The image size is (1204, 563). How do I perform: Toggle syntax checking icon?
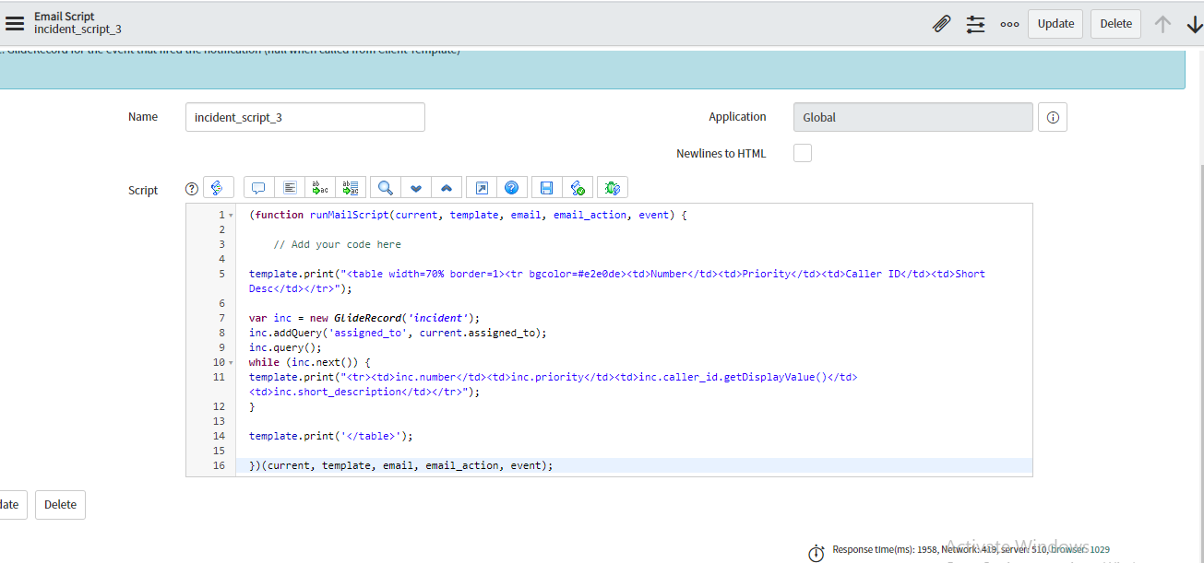[x=578, y=188]
